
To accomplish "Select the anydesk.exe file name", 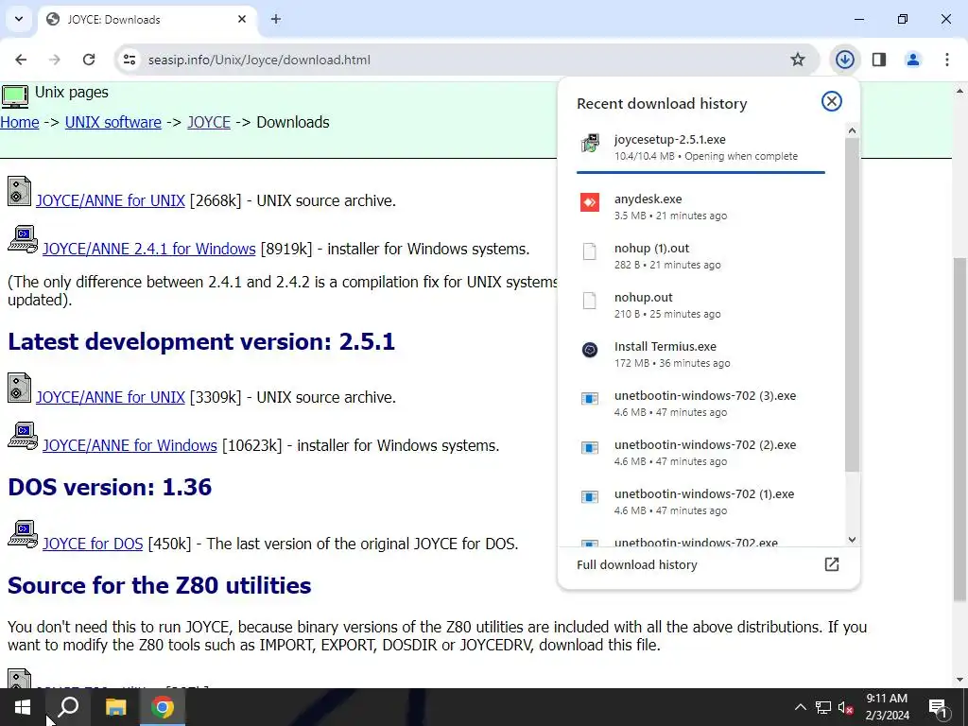I will click(x=648, y=199).
